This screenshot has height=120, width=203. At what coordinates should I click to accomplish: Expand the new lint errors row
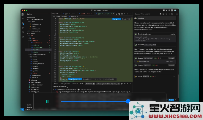coord(136,61)
